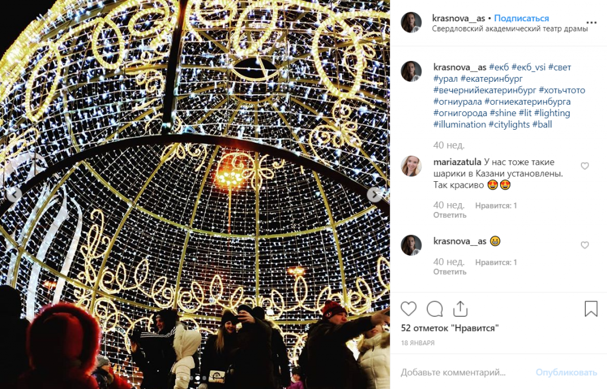Open the mariazatula username link

click(457, 162)
